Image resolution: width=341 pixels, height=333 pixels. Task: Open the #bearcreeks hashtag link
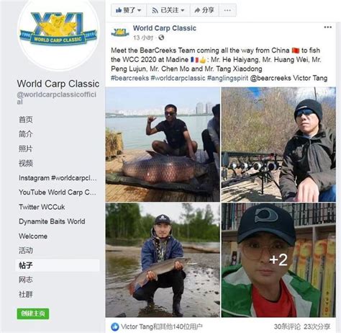[x=130, y=78]
